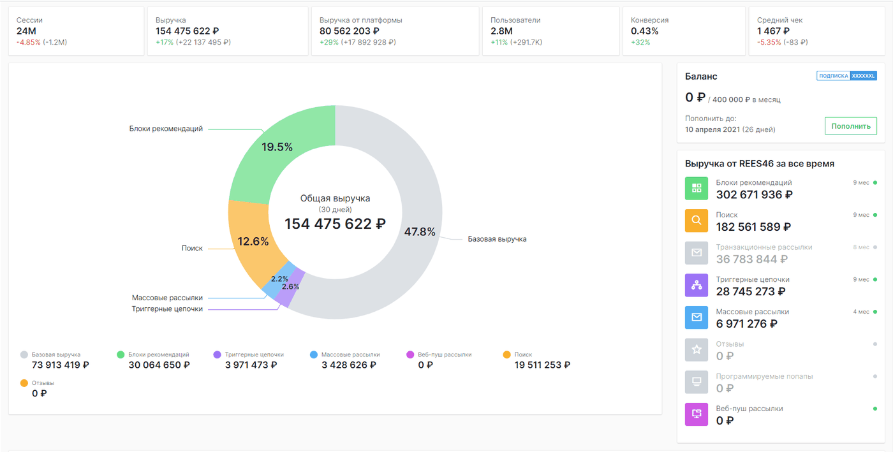Open the Сессии 24M metric card
This screenshot has width=893, height=452.
click(x=76, y=31)
